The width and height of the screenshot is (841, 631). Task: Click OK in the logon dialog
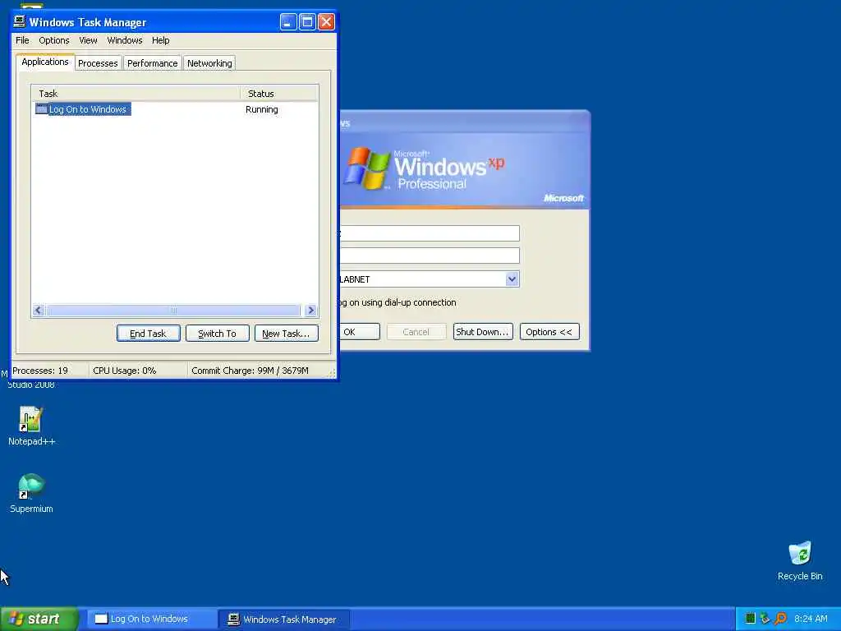tap(360, 332)
